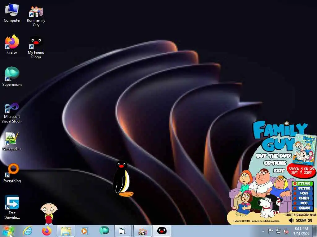Viewport: 317px width, 237px height.
Task: Open OPTIONS in Family Guy panel
Action: (x=275, y=163)
